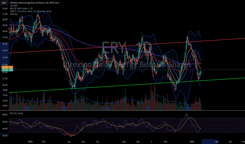This screenshot has width=245, height=144.
Task: Click the dividend D marker after September
Action: [148, 108]
